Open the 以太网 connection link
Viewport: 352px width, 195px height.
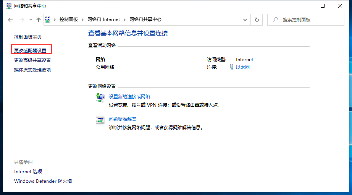tap(242, 67)
